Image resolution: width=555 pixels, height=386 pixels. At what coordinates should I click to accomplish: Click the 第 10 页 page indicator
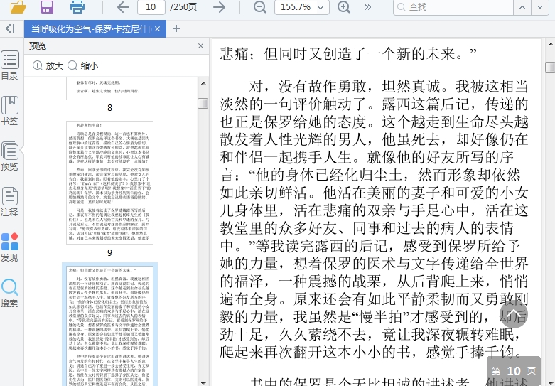pos(514,371)
